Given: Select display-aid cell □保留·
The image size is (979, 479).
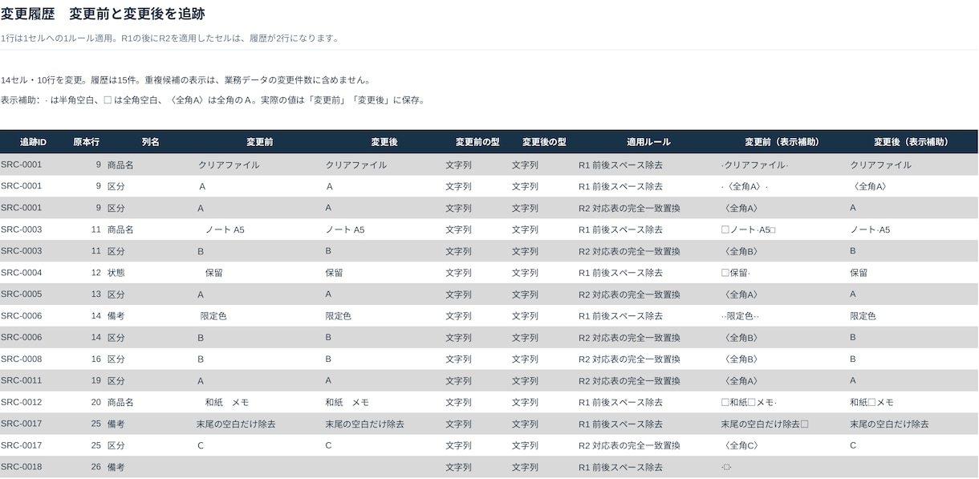Looking at the screenshot, I should tap(736, 273).
